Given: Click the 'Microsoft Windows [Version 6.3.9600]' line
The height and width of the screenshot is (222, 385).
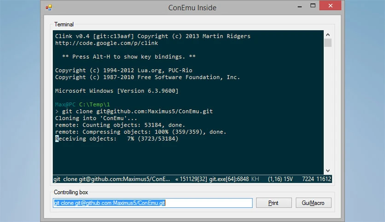Looking at the screenshot, I should (117, 91).
